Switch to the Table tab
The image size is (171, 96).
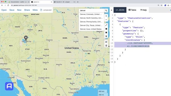click(132, 10)
